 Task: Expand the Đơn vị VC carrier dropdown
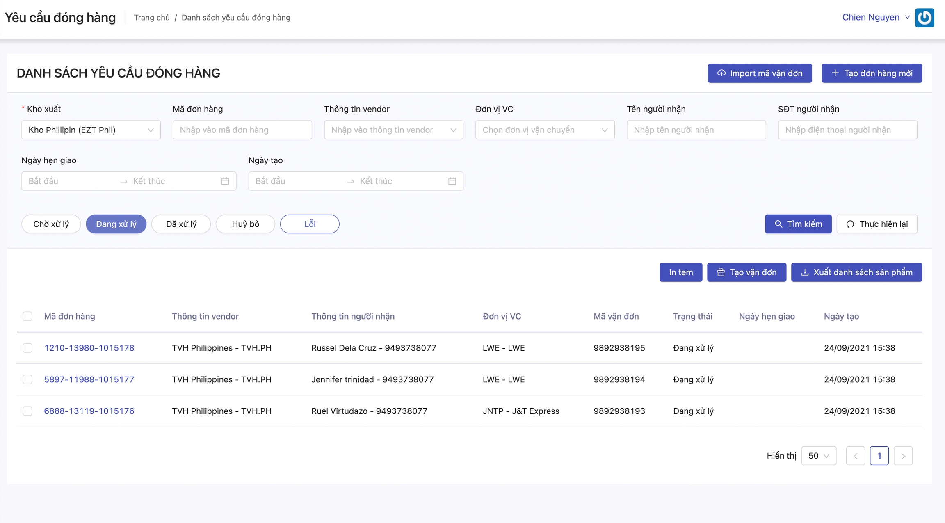[x=544, y=130]
